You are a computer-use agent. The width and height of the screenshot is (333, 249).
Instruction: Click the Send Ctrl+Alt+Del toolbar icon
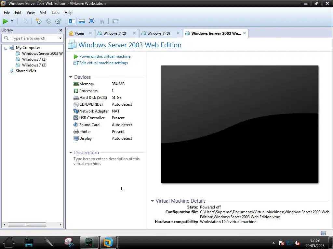(x=25, y=21)
